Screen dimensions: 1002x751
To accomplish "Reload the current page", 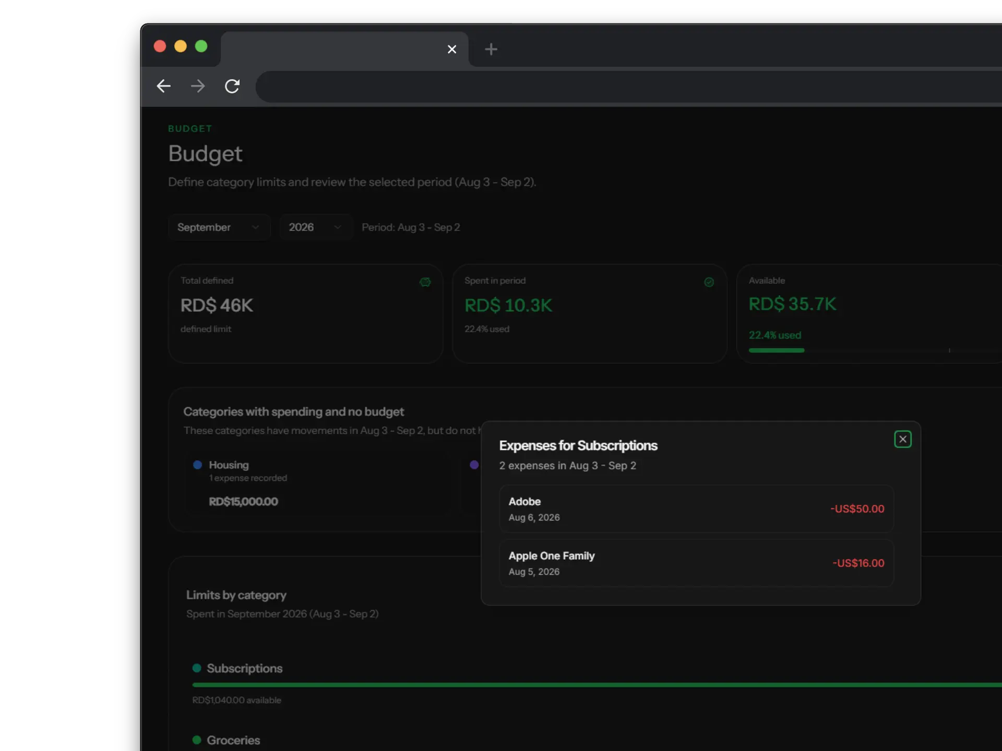I will click(x=232, y=86).
